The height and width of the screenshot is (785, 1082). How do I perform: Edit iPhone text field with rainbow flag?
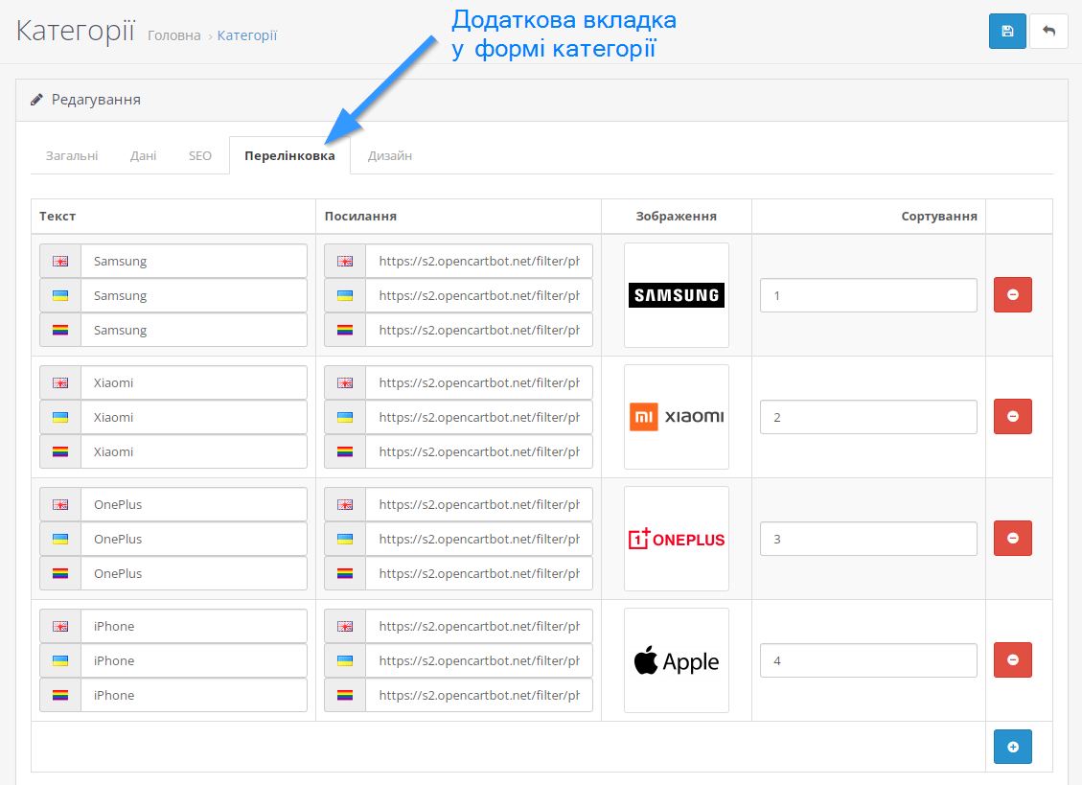[x=194, y=695]
